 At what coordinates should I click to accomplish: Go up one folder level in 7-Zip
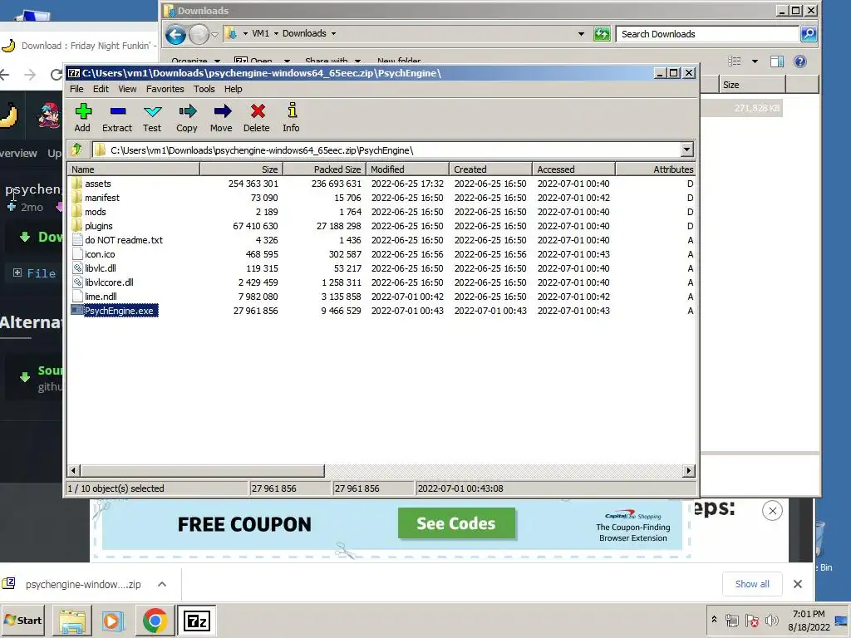point(76,150)
